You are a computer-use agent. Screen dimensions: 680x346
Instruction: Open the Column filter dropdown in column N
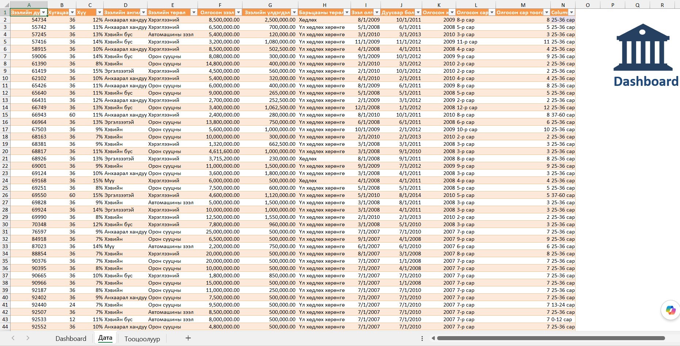tap(572, 12)
